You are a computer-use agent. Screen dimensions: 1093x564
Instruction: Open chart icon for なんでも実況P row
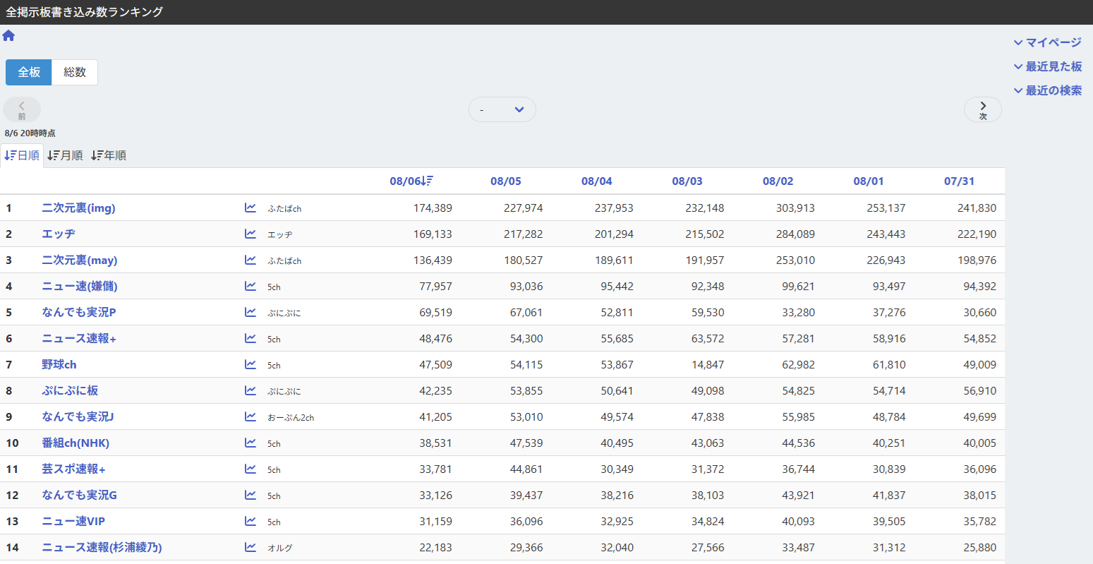250,312
